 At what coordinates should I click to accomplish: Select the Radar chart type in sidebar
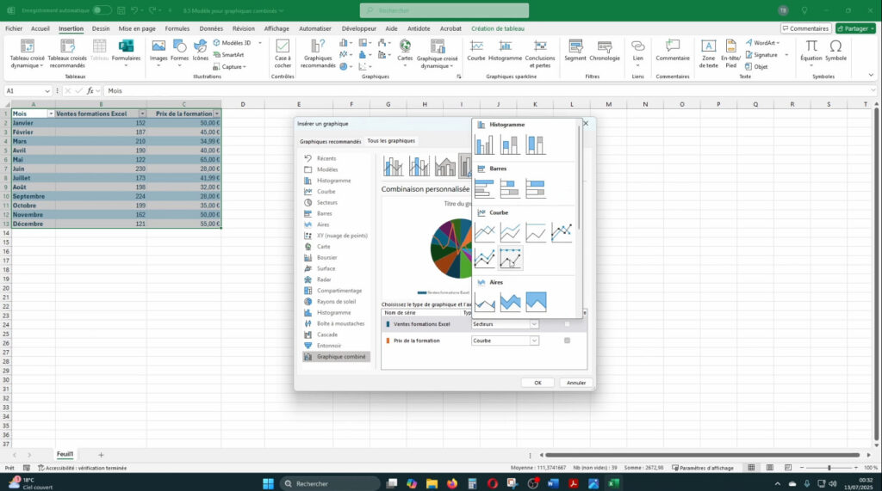click(x=326, y=279)
